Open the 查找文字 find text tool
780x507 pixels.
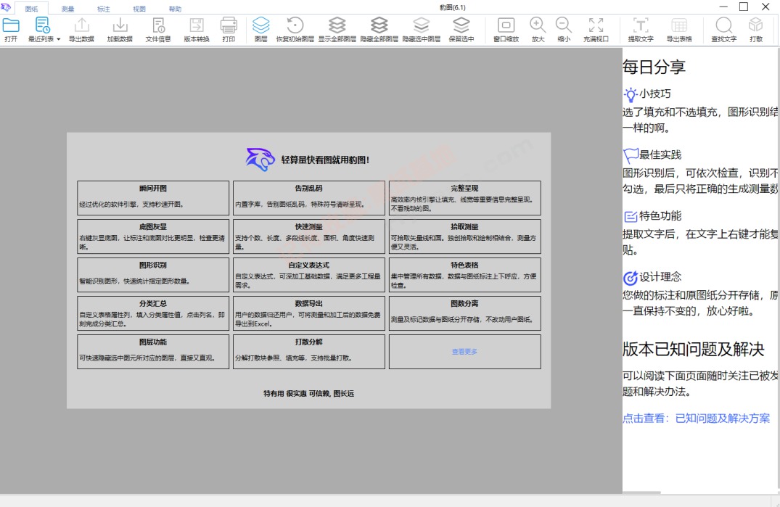pos(724,25)
